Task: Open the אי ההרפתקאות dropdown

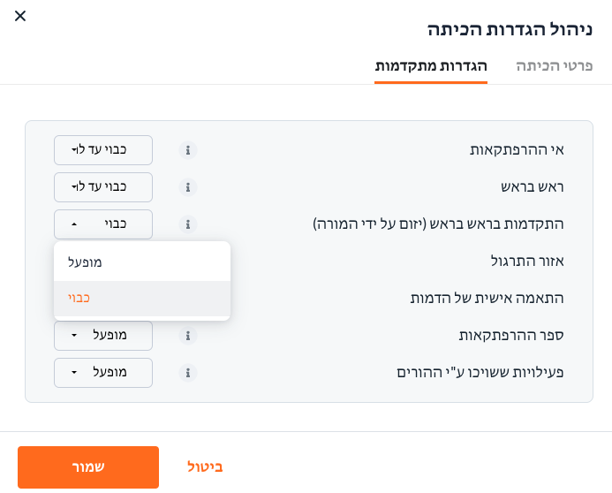Action: pyautogui.click(x=103, y=150)
